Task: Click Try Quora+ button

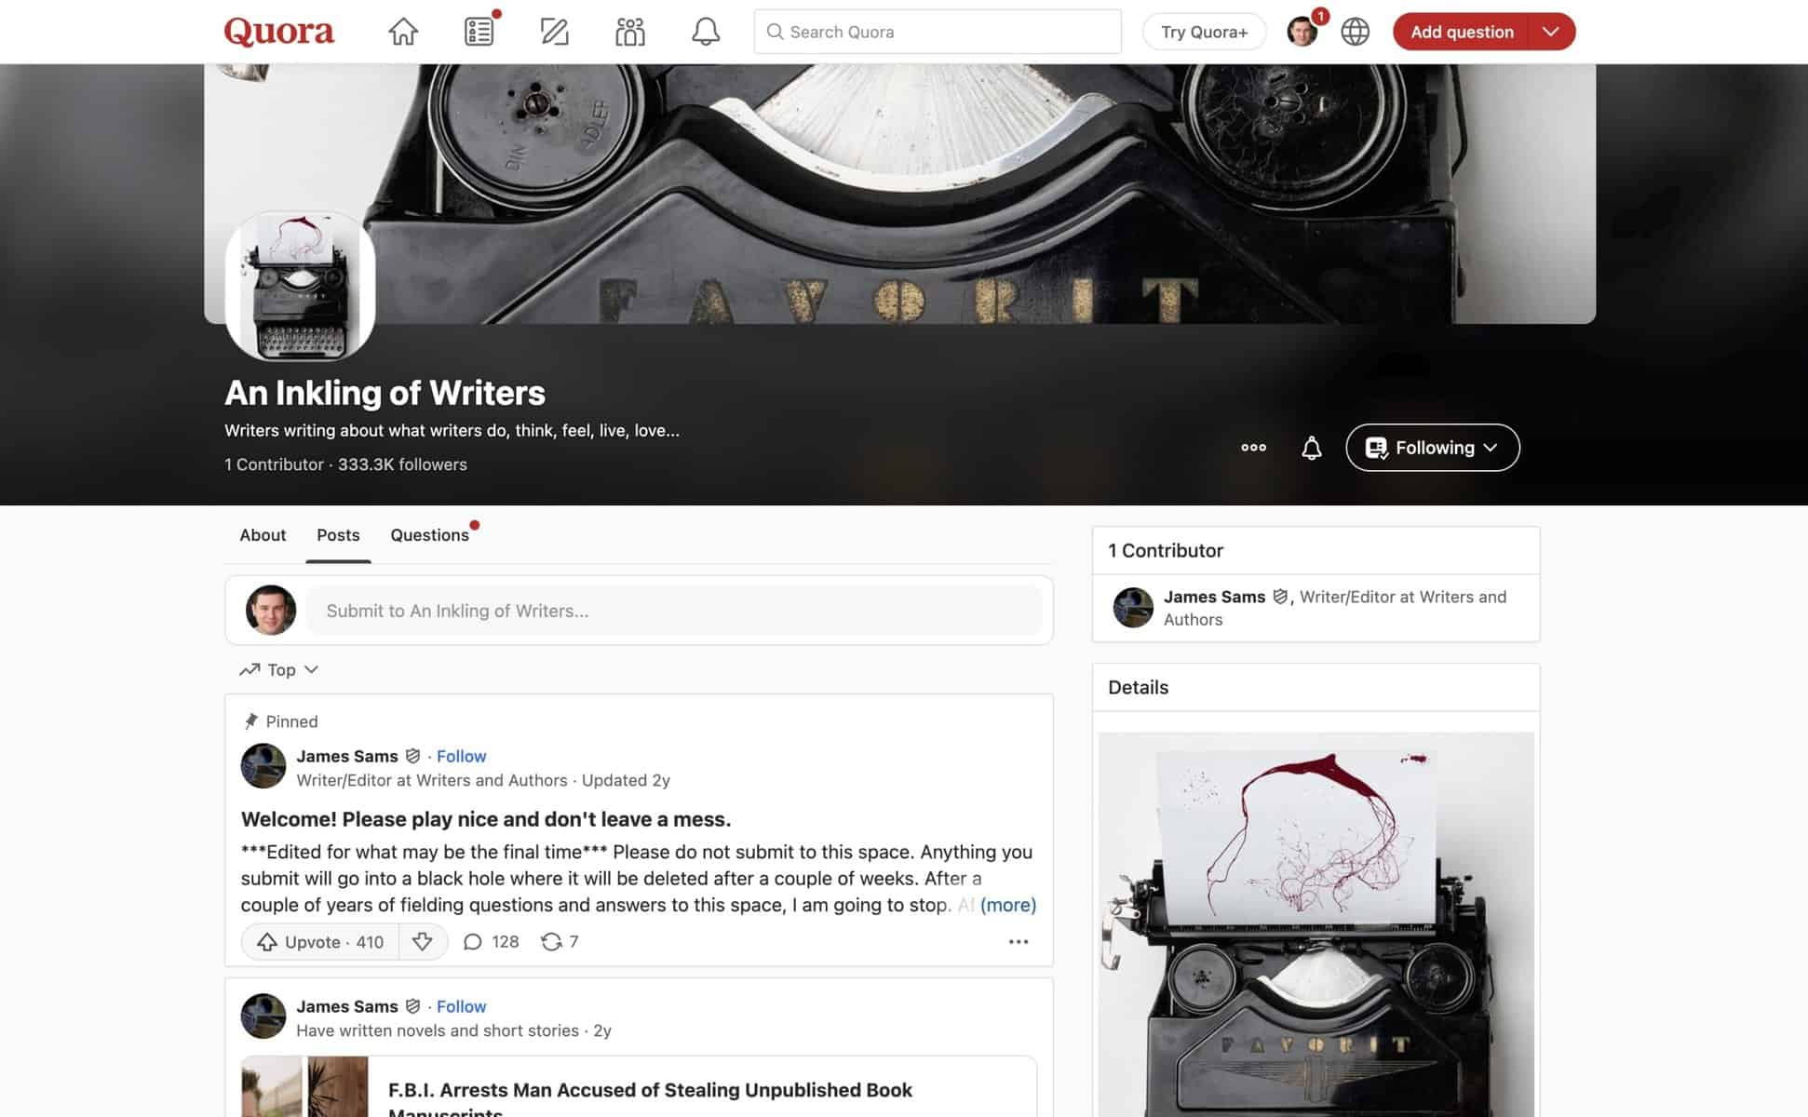Action: [x=1204, y=32]
